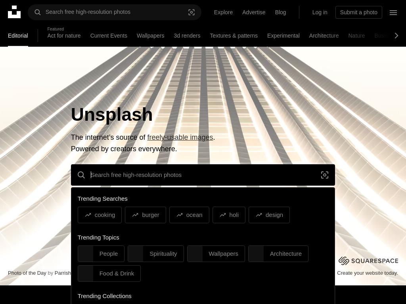The width and height of the screenshot is (406, 304).
Task: Go to the Advertise page
Action: [x=254, y=12]
